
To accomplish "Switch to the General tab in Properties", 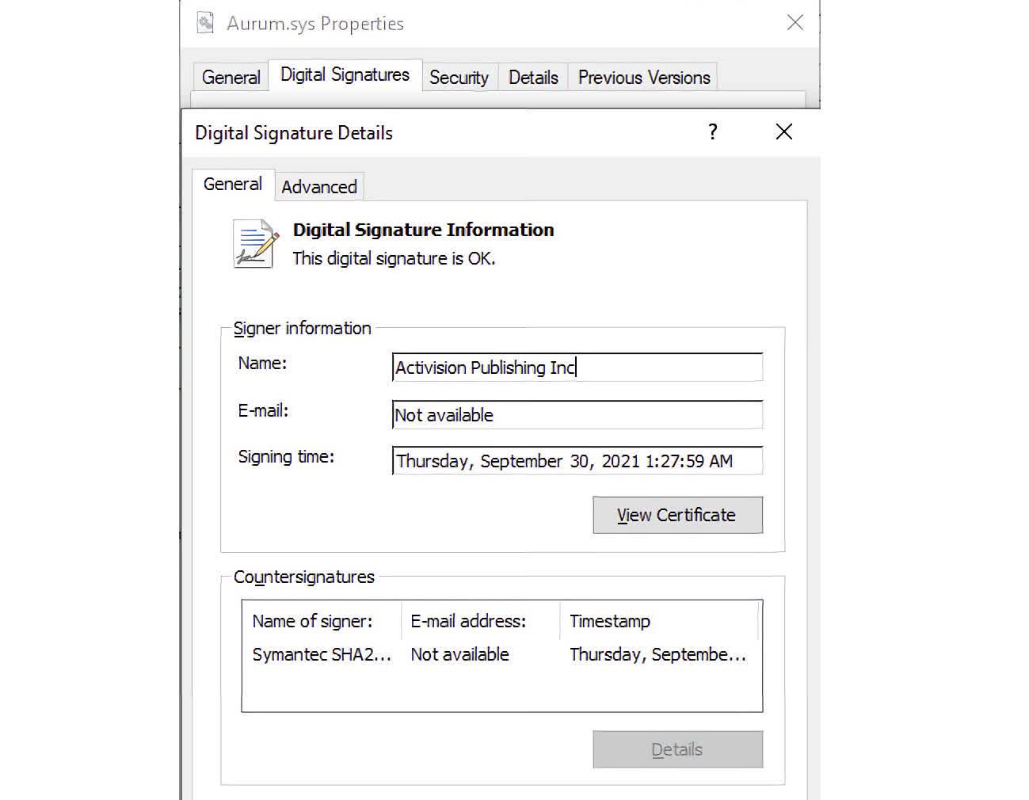I will point(231,77).
